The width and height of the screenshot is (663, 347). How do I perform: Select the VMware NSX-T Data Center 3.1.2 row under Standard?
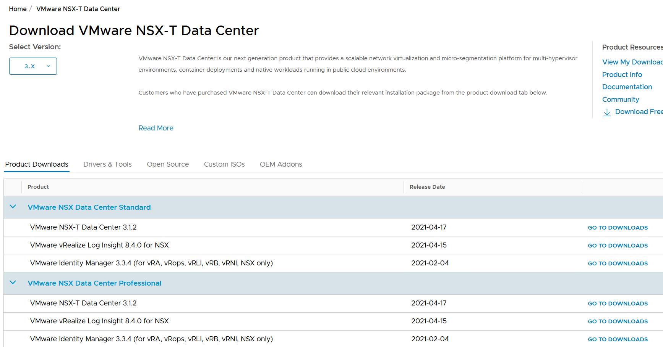point(333,227)
